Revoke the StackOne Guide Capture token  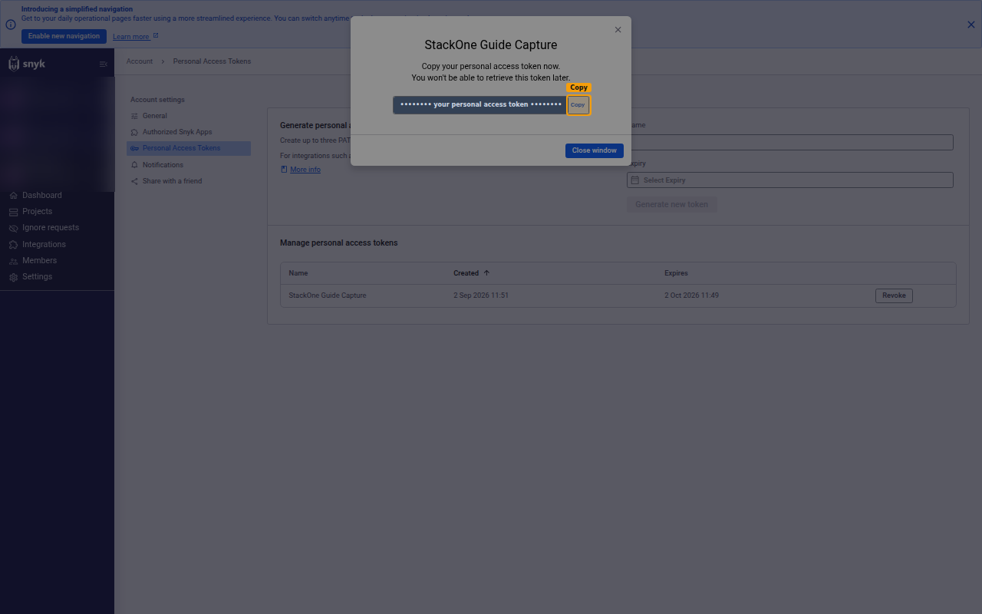tap(894, 295)
